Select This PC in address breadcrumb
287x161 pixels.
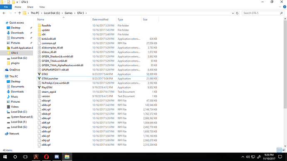pos(35,13)
